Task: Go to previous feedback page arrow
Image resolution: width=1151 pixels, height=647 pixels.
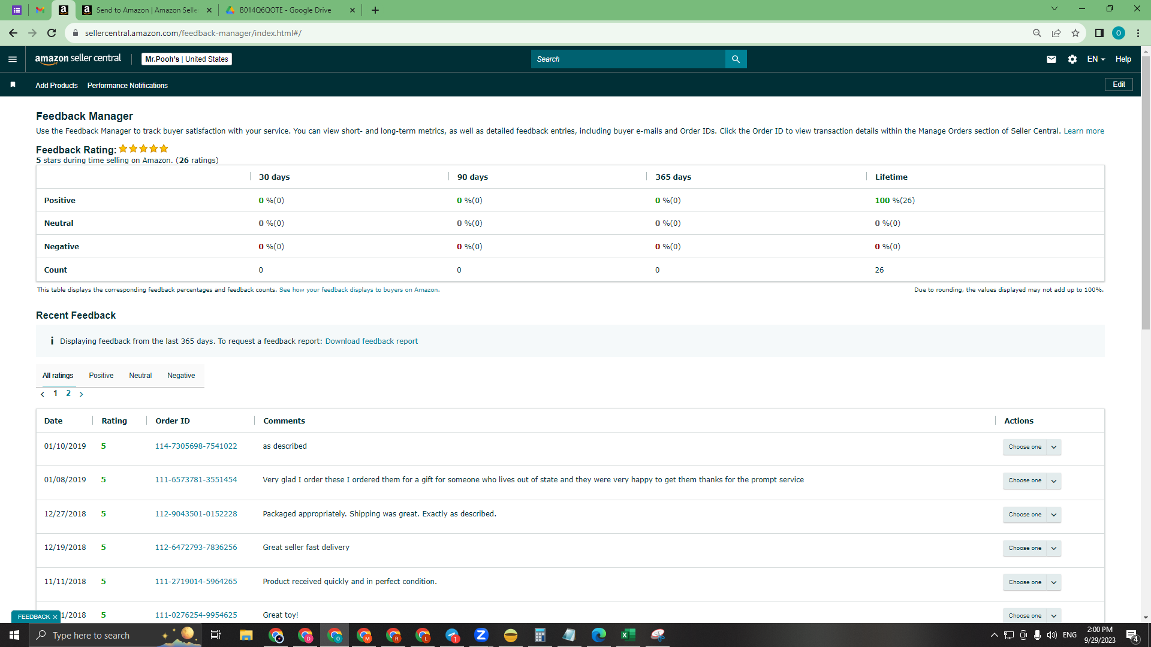Action: [43, 394]
